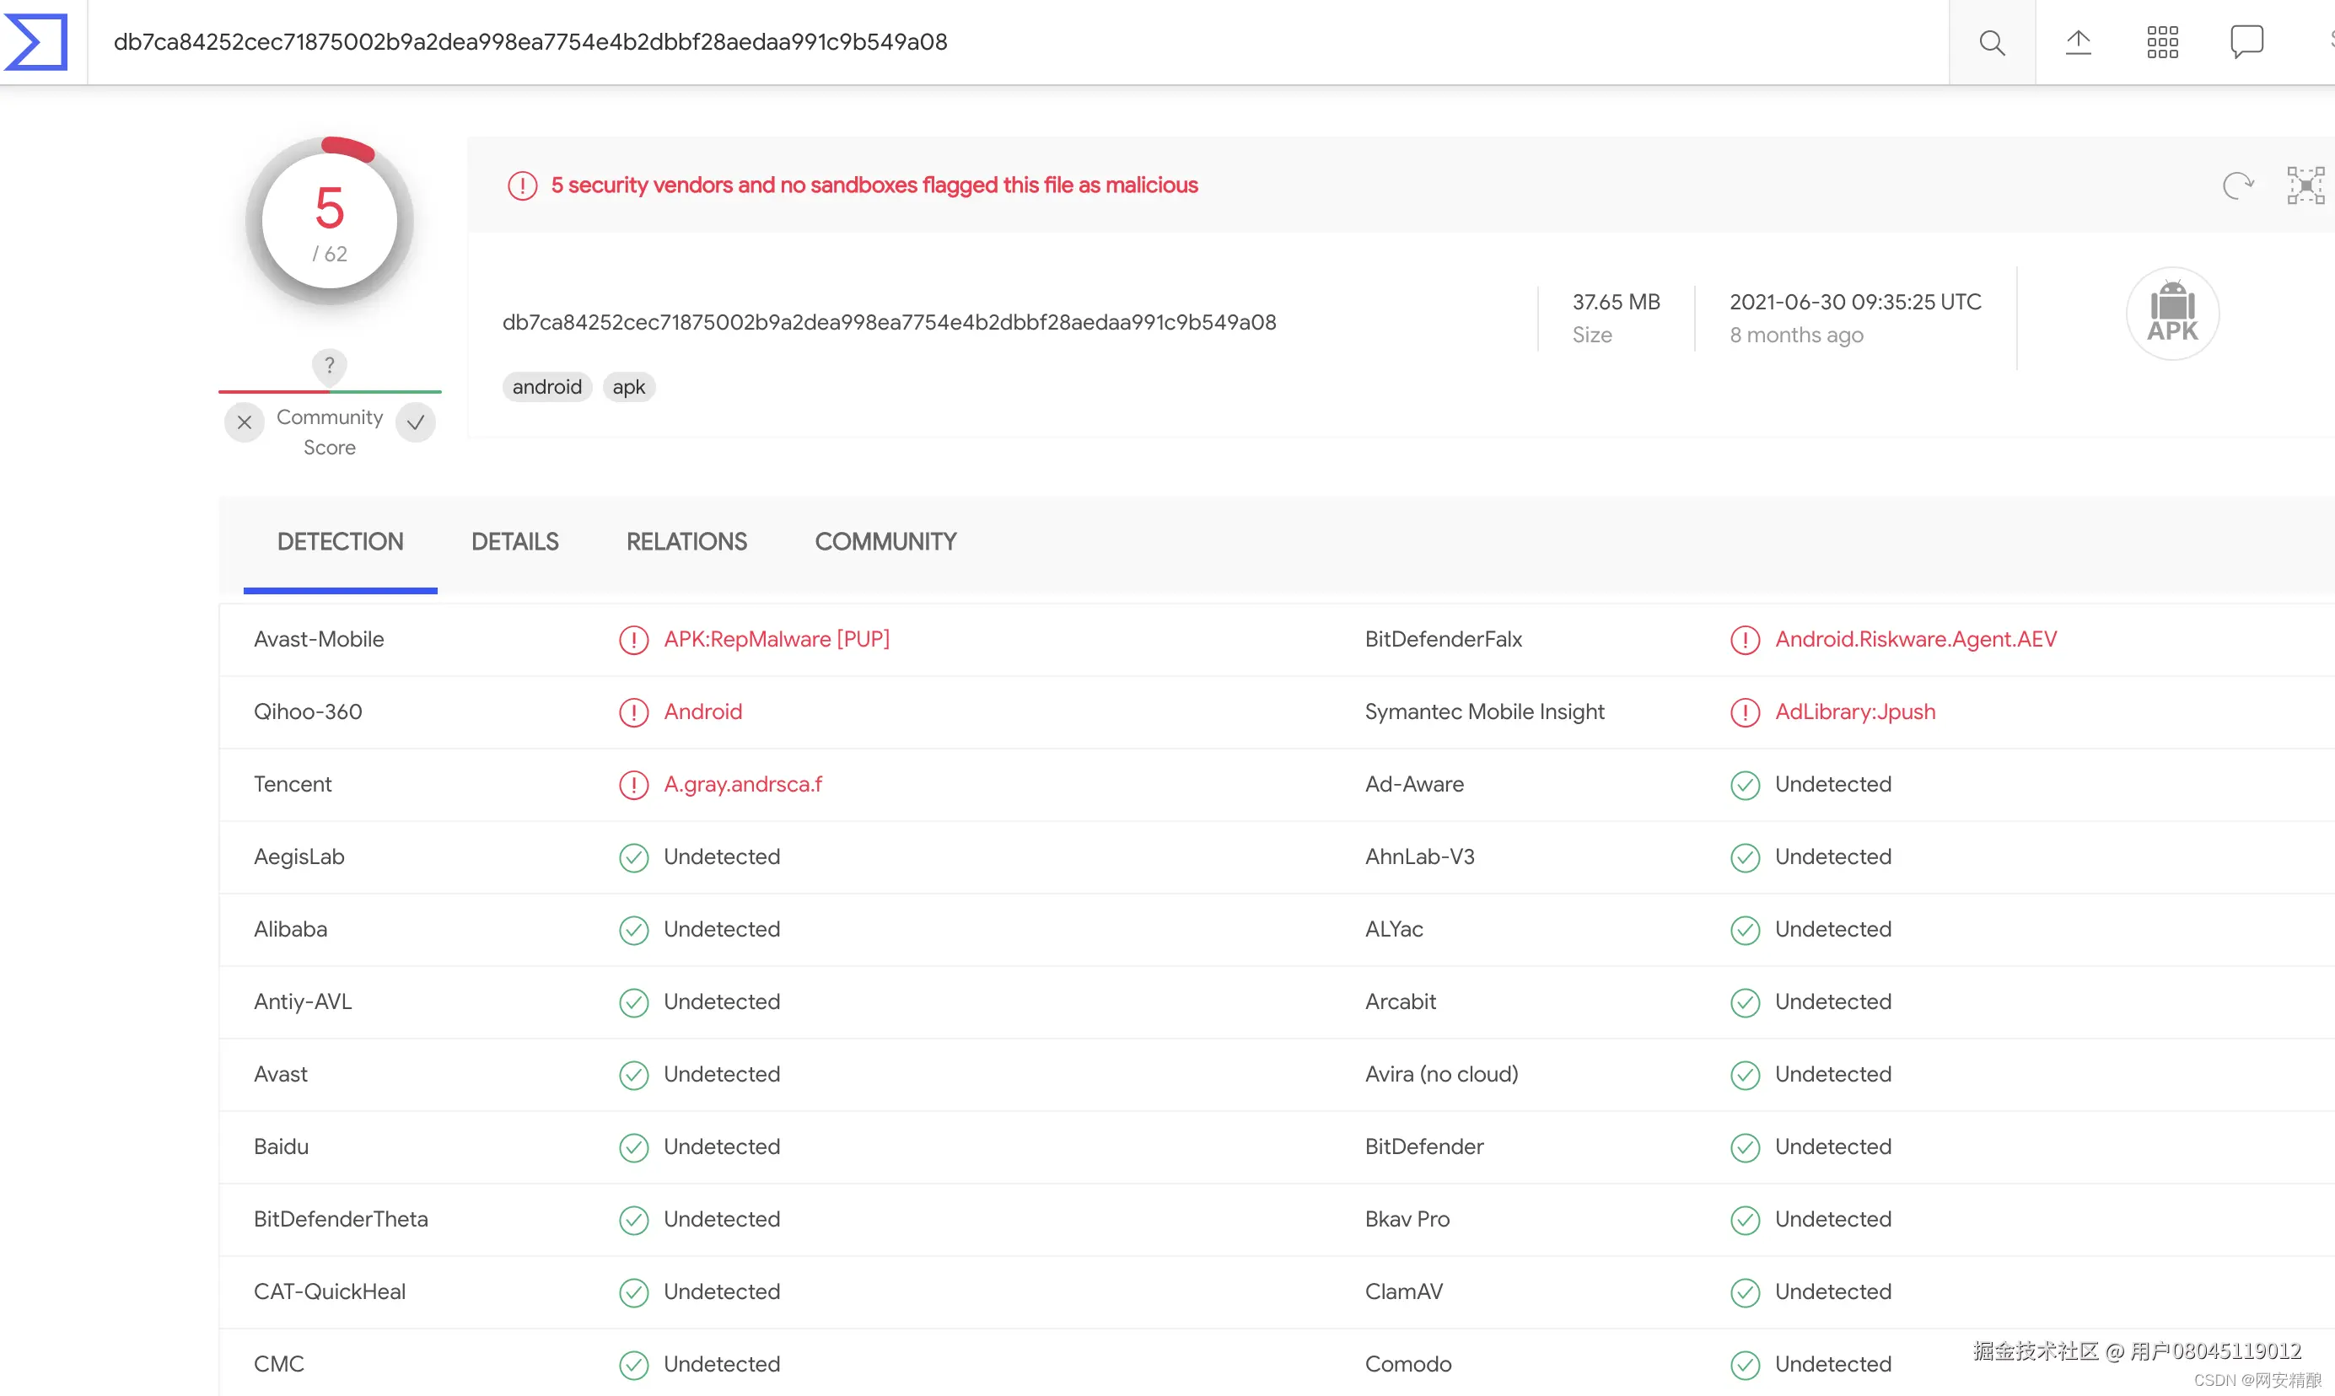Vote malicious with the X button
Image resolution: width=2335 pixels, height=1396 pixels.
point(245,422)
